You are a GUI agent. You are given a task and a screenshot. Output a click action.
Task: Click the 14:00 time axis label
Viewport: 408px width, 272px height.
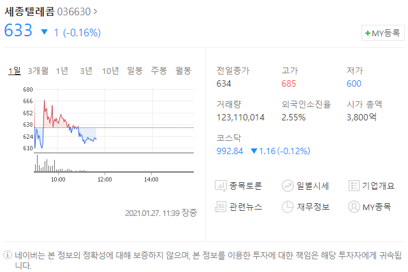[x=151, y=180]
